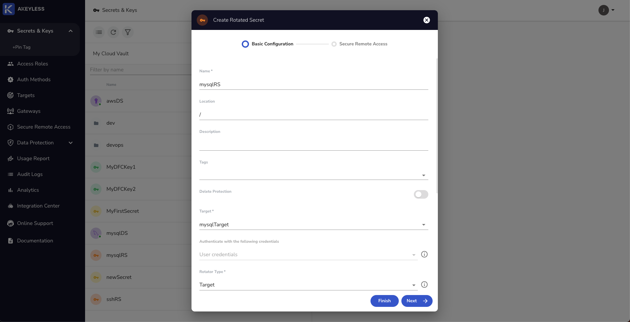
Task: Open the filter funnel icon
Action: (x=128, y=32)
